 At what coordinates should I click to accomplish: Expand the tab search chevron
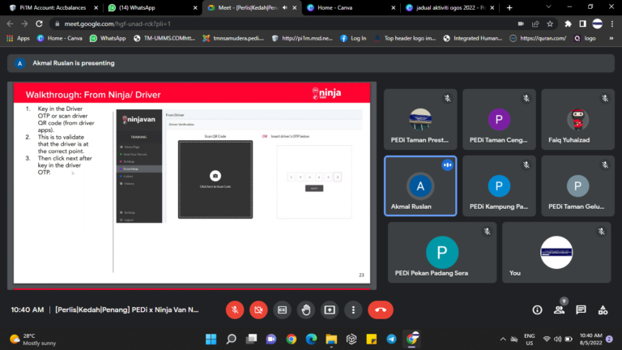pos(548,6)
